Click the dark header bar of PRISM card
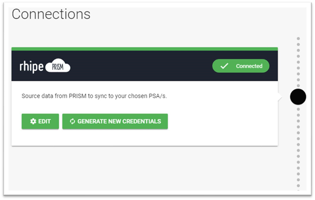This screenshot has height=200, width=315. coord(145,66)
